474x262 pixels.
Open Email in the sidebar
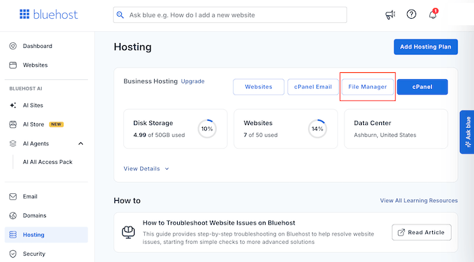tap(30, 197)
